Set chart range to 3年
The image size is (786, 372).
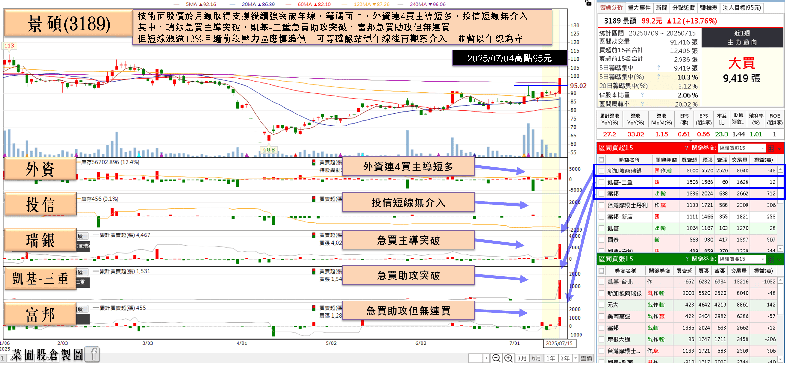pos(565,358)
